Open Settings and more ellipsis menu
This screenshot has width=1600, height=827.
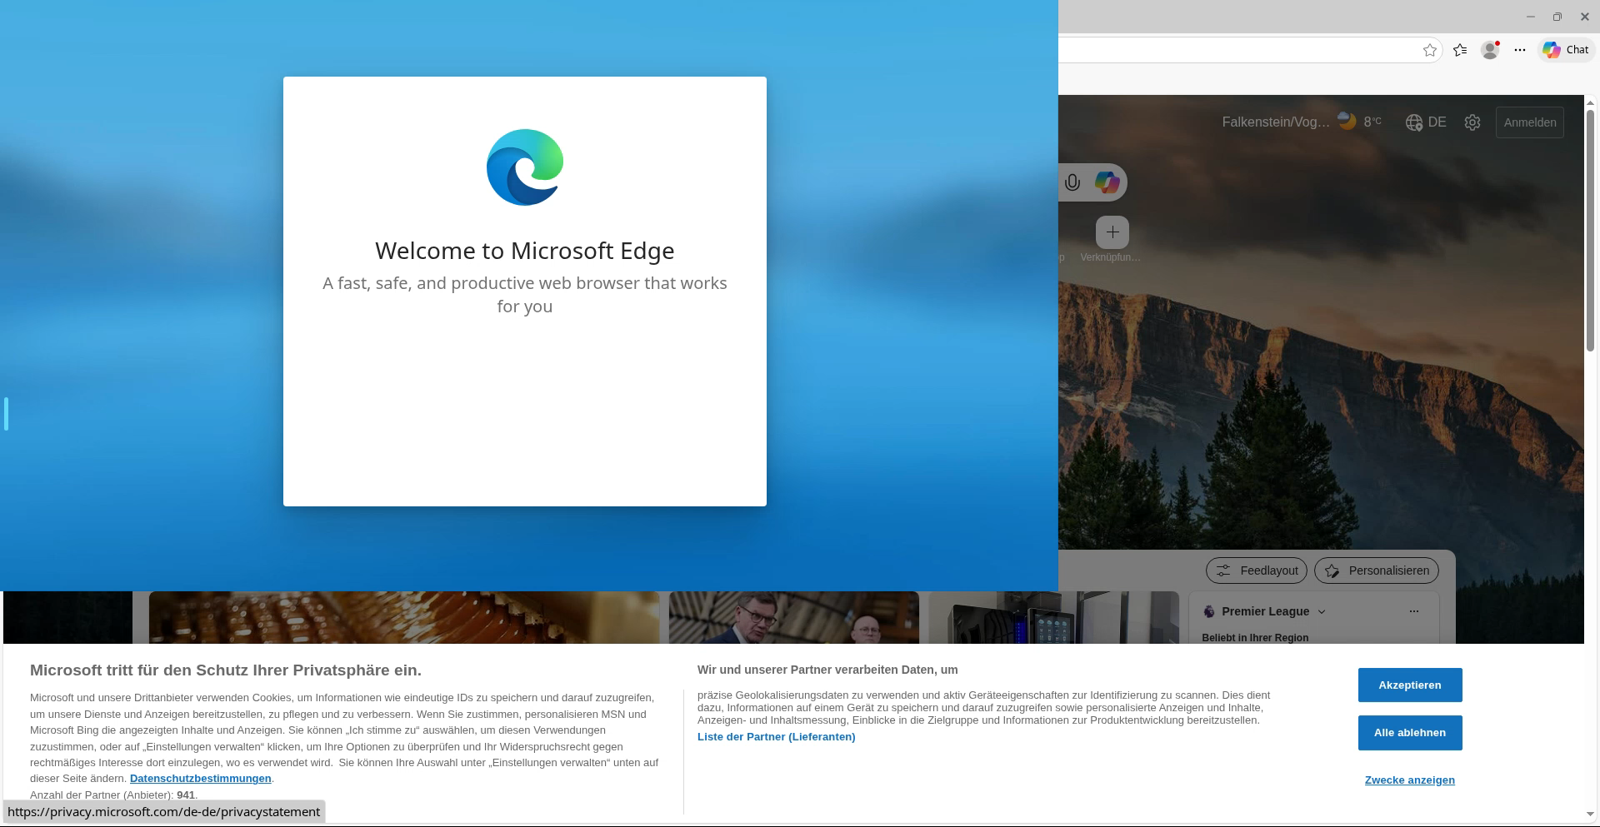tap(1520, 50)
